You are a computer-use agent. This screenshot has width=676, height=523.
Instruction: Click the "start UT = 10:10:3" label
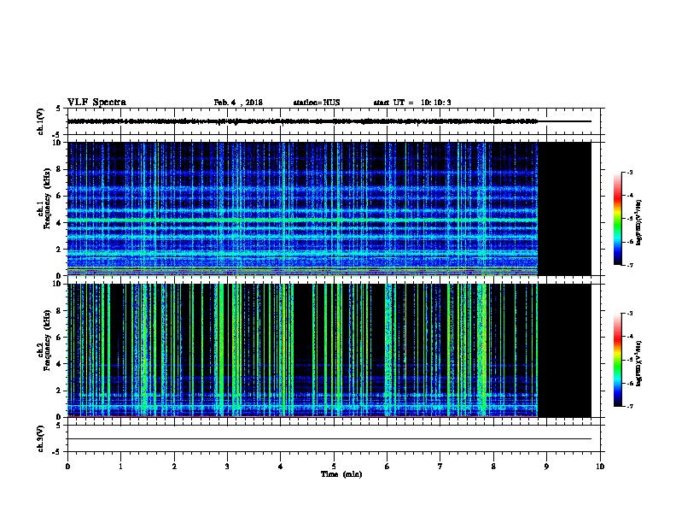(412, 103)
